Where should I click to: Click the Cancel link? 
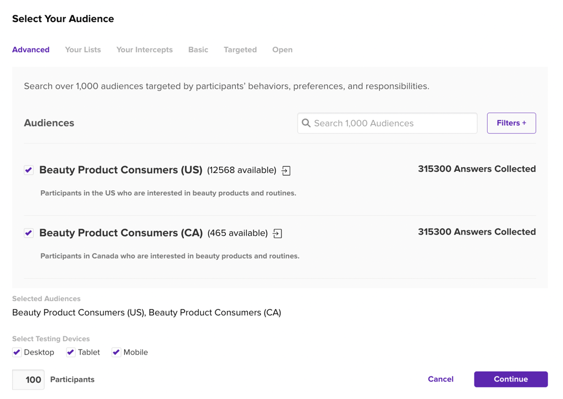click(x=440, y=379)
